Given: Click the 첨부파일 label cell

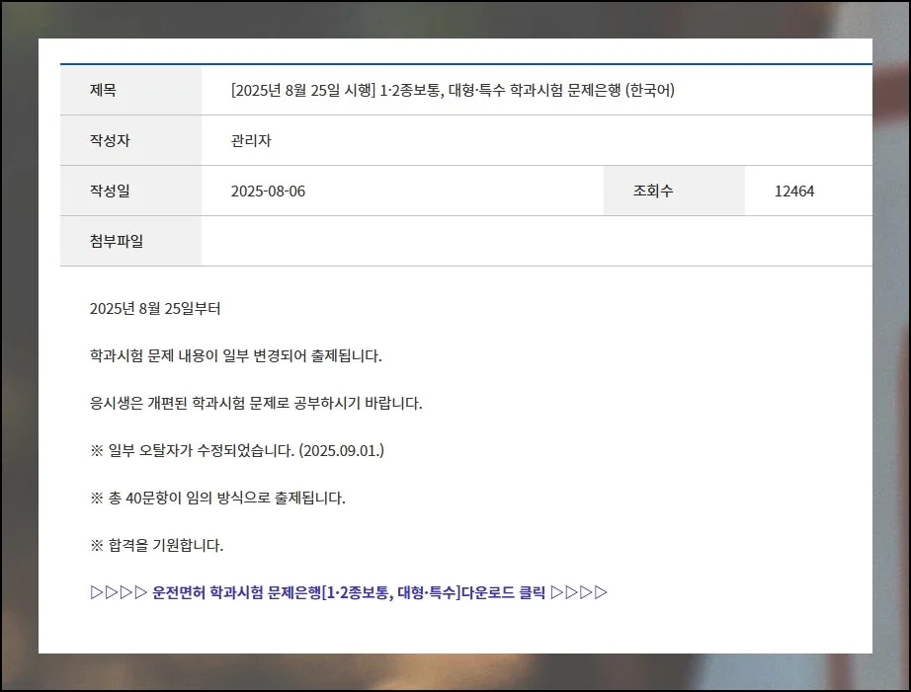Looking at the screenshot, I should point(116,241).
